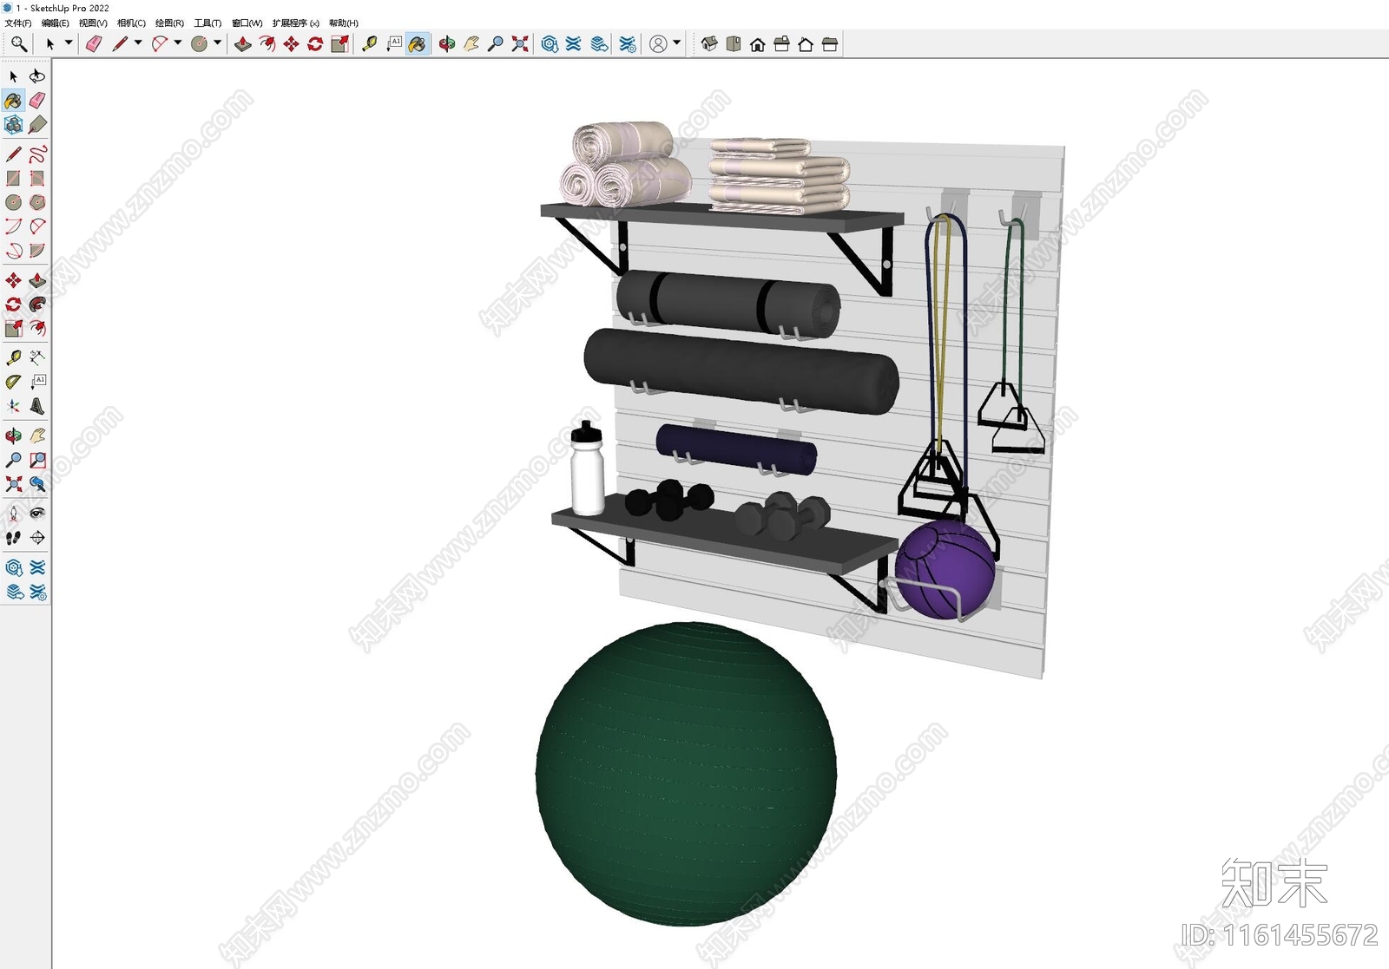
Task: Select the Zoom Extents tool in top toolbar
Action: (520, 43)
